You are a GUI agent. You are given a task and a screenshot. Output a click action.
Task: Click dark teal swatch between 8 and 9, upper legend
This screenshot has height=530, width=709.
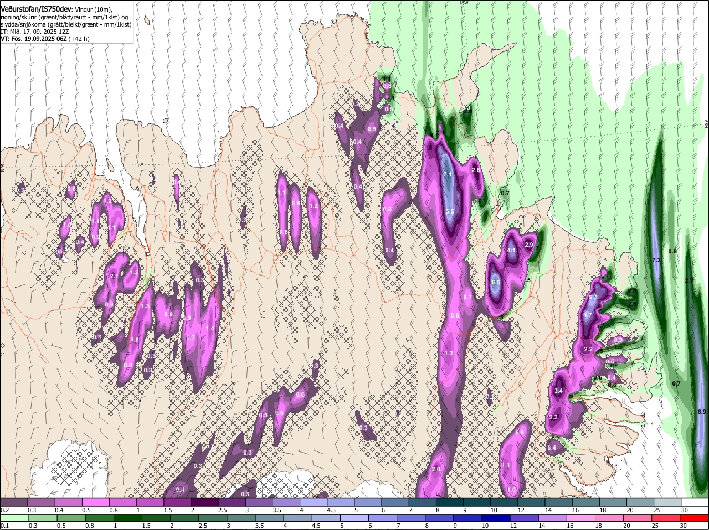coord(450,502)
